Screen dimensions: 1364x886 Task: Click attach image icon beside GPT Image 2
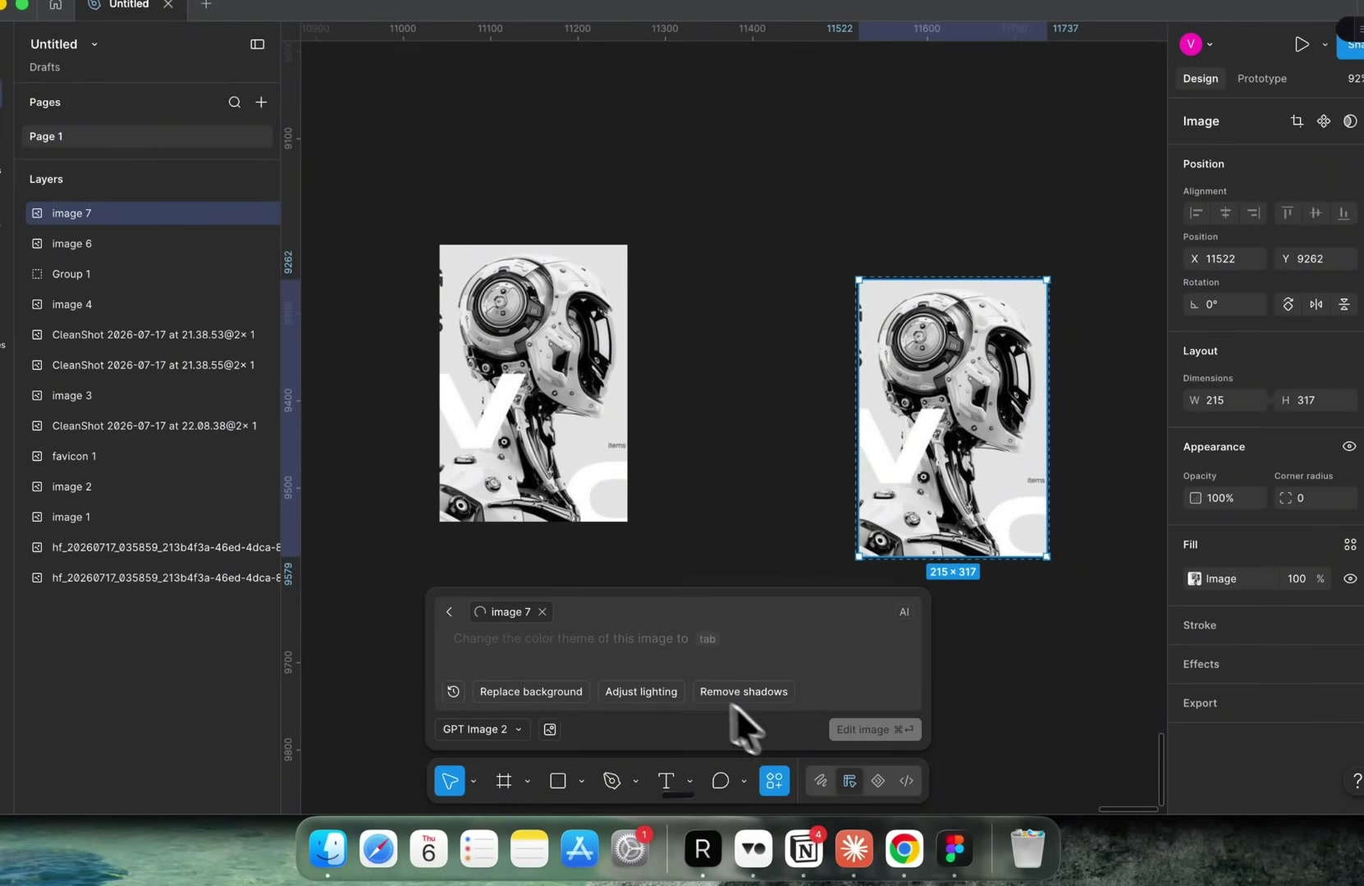(x=550, y=729)
